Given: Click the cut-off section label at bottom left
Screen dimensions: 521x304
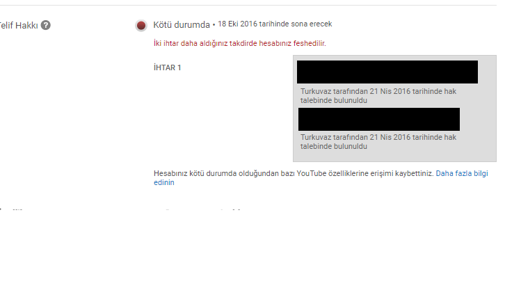Looking at the screenshot, I should (x=12, y=209).
